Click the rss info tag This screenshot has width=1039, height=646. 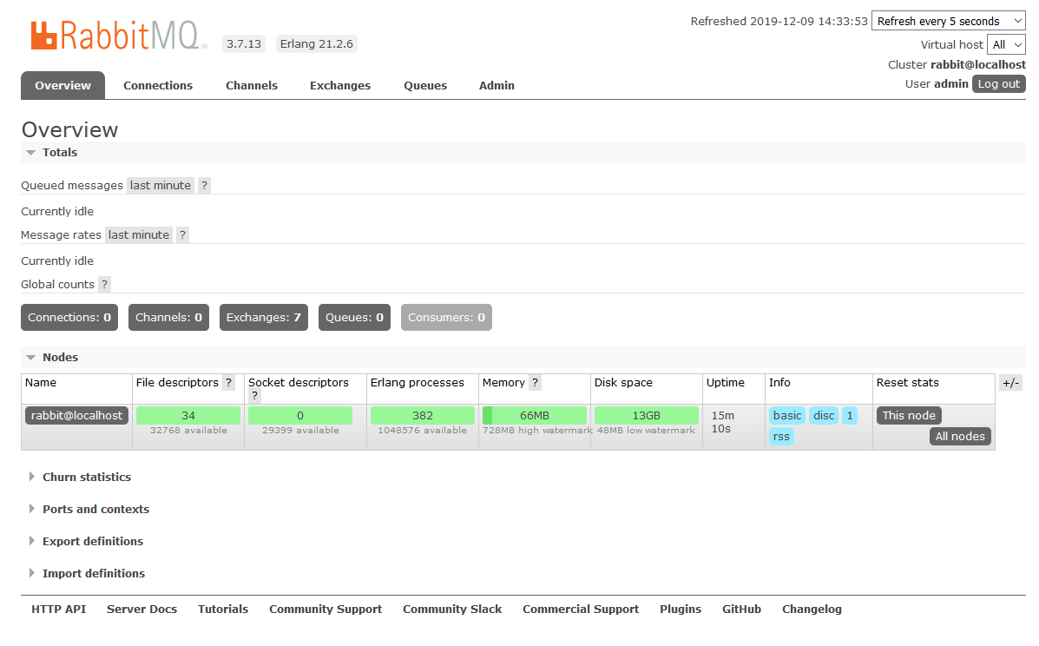[x=781, y=437]
